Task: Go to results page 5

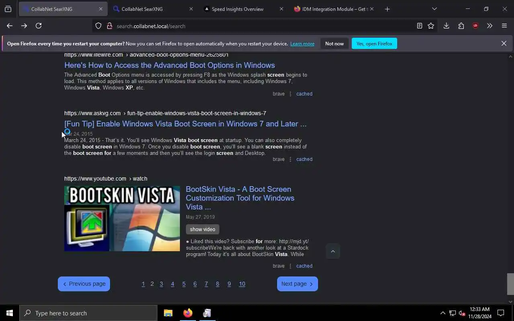Action: [x=184, y=284]
